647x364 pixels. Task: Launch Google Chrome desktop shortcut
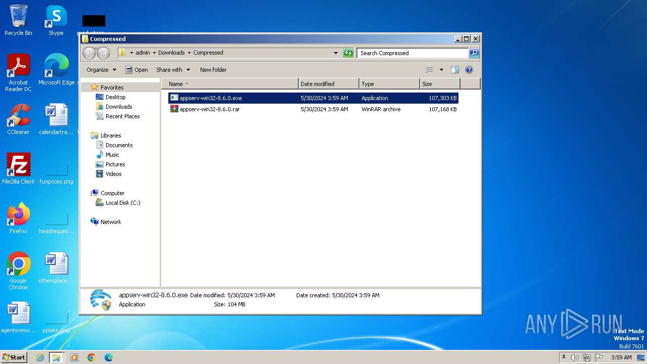18,271
